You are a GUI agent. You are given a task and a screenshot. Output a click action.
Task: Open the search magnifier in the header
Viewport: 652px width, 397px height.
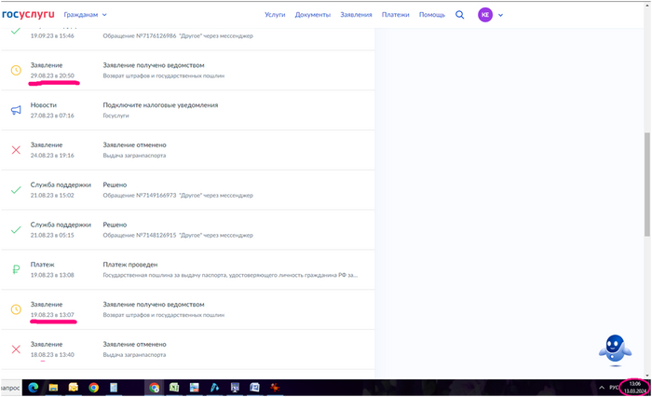click(x=459, y=15)
